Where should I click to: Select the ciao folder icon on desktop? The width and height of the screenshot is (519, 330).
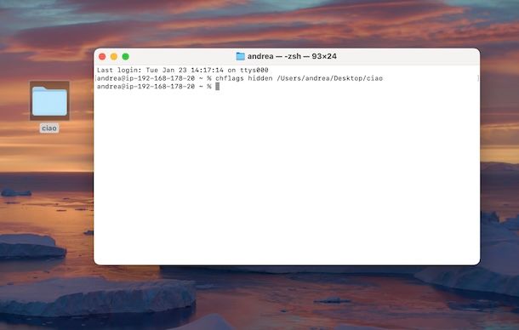[x=49, y=101]
